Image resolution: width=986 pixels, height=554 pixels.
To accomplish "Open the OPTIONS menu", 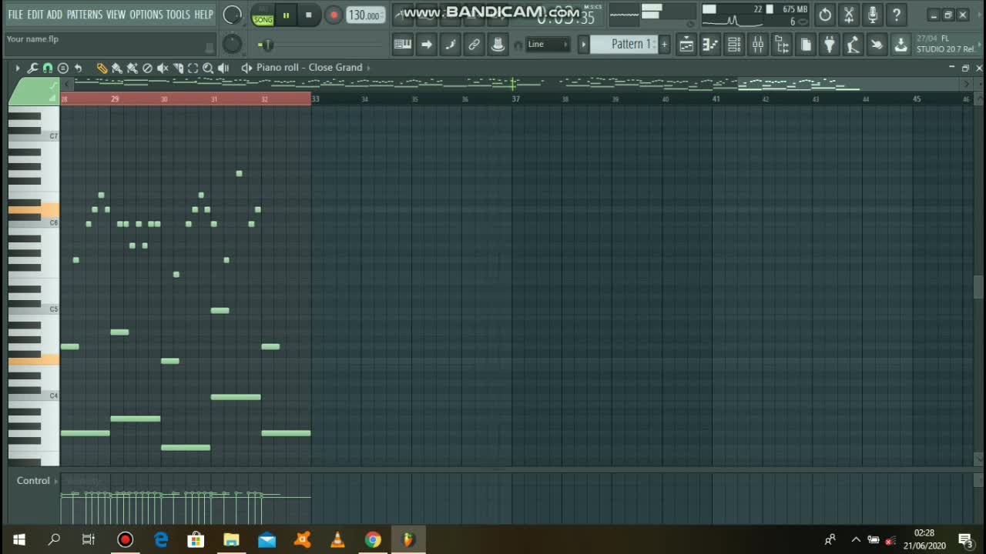I will (146, 15).
